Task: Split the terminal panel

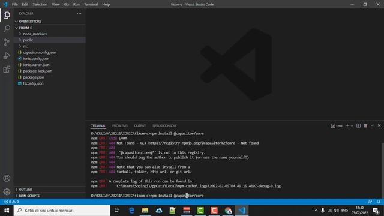Action: [359, 125]
